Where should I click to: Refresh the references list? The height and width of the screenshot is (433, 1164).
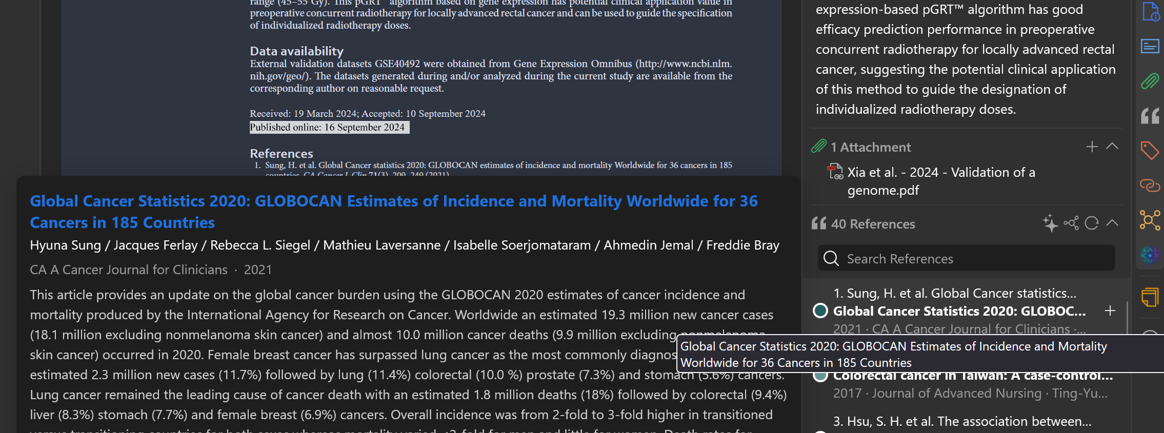coord(1092,223)
